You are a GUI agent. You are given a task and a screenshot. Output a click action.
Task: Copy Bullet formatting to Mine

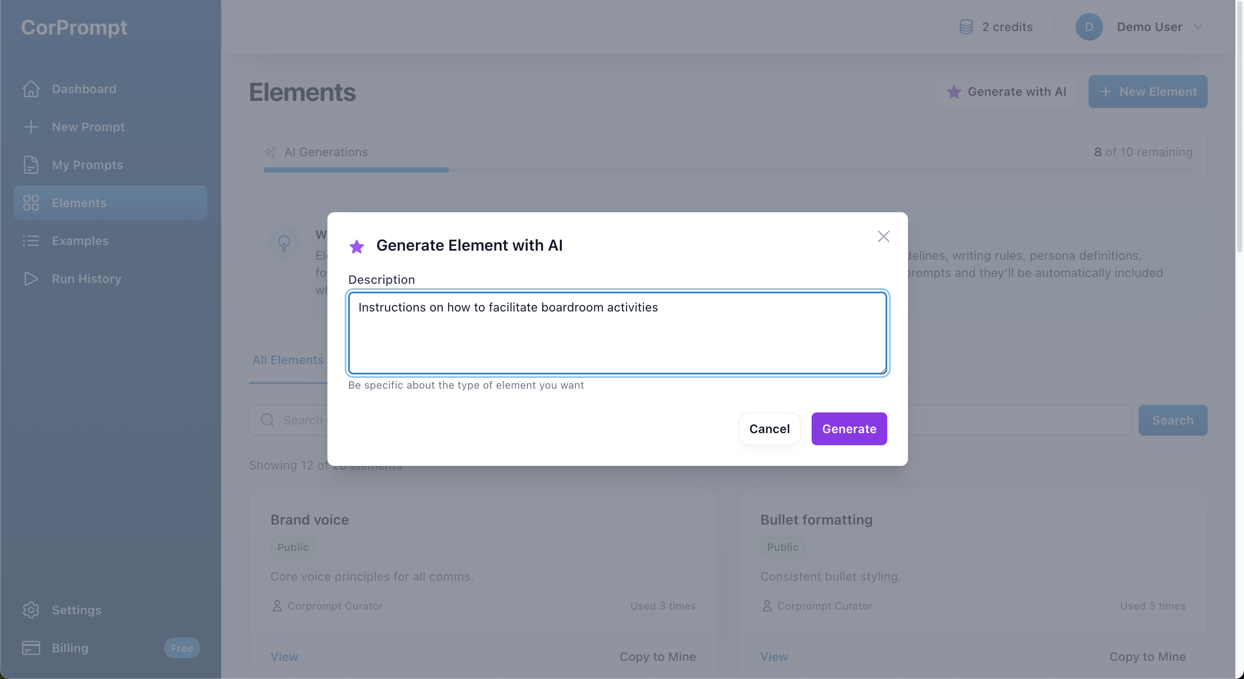coord(1147,656)
